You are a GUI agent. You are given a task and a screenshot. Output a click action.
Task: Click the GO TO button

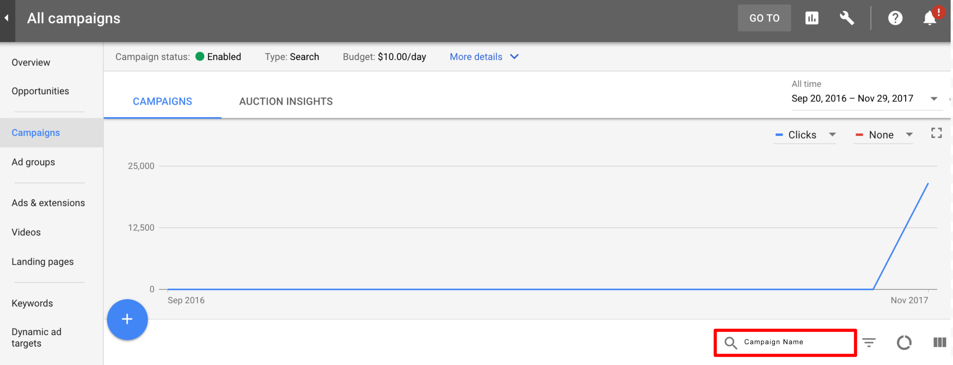(x=764, y=18)
